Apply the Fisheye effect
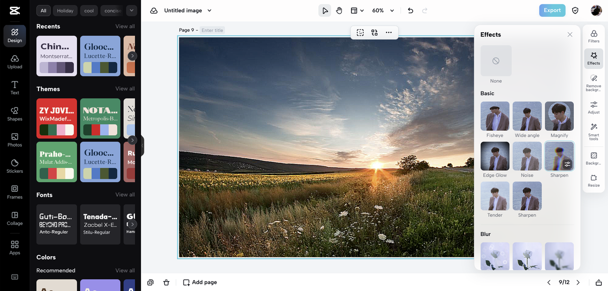Image resolution: width=608 pixels, height=291 pixels. click(495, 116)
